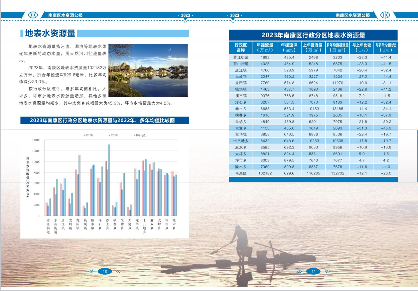Click the page 11 number badge
The image size is (418, 291).
coord(313,271)
